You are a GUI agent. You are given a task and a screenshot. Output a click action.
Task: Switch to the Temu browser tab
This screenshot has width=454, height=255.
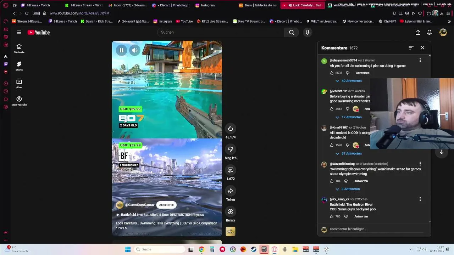258,5
